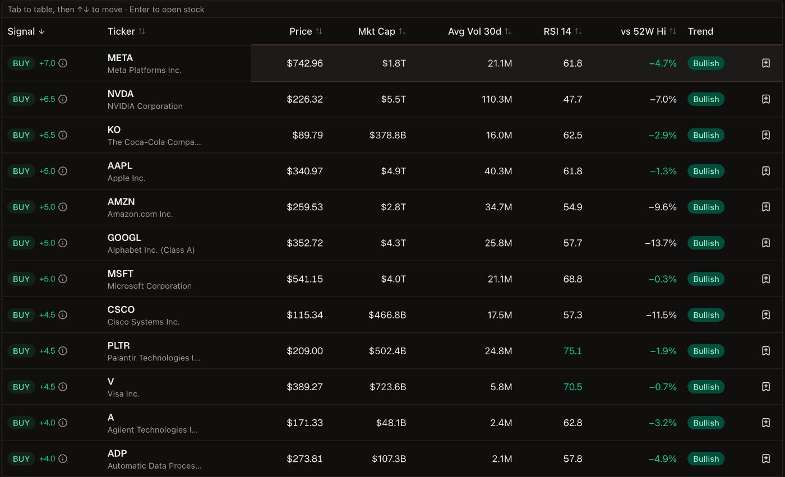Click info icon in Visa's signal cell

point(63,387)
